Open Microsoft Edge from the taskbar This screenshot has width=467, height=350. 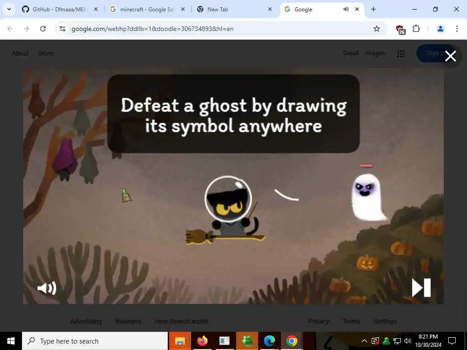click(269, 341)
